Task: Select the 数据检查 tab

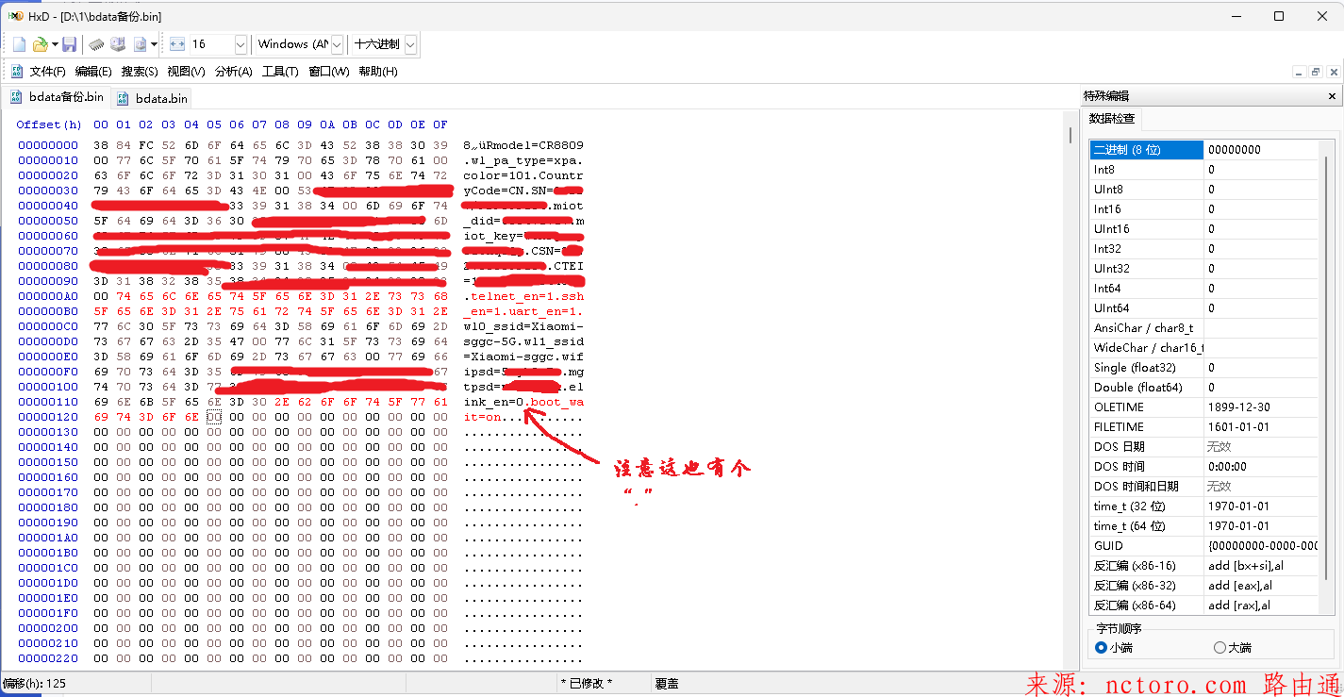Action: [1112, 119]
